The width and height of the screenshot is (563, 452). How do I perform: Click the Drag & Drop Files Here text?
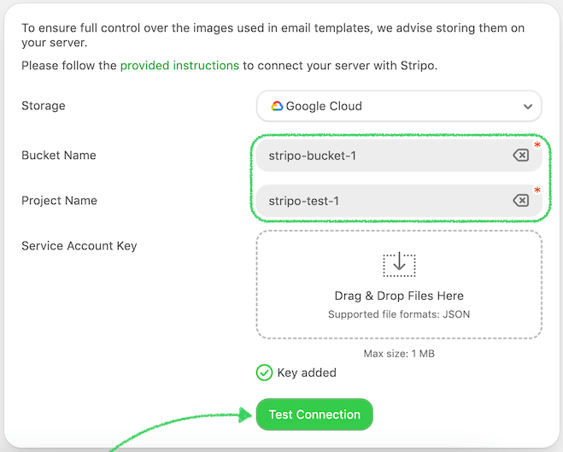pyautogui.click(x=399, y=296)
